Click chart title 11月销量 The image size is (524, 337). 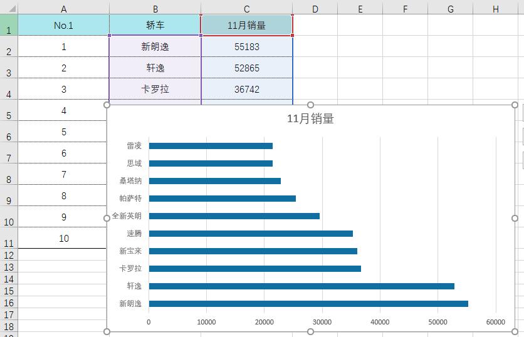[x=310, y=118]
